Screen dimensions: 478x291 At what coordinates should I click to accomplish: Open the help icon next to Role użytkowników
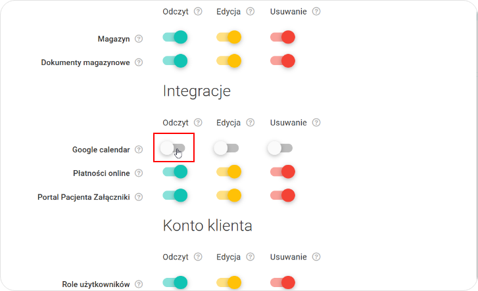click(139, 284)
